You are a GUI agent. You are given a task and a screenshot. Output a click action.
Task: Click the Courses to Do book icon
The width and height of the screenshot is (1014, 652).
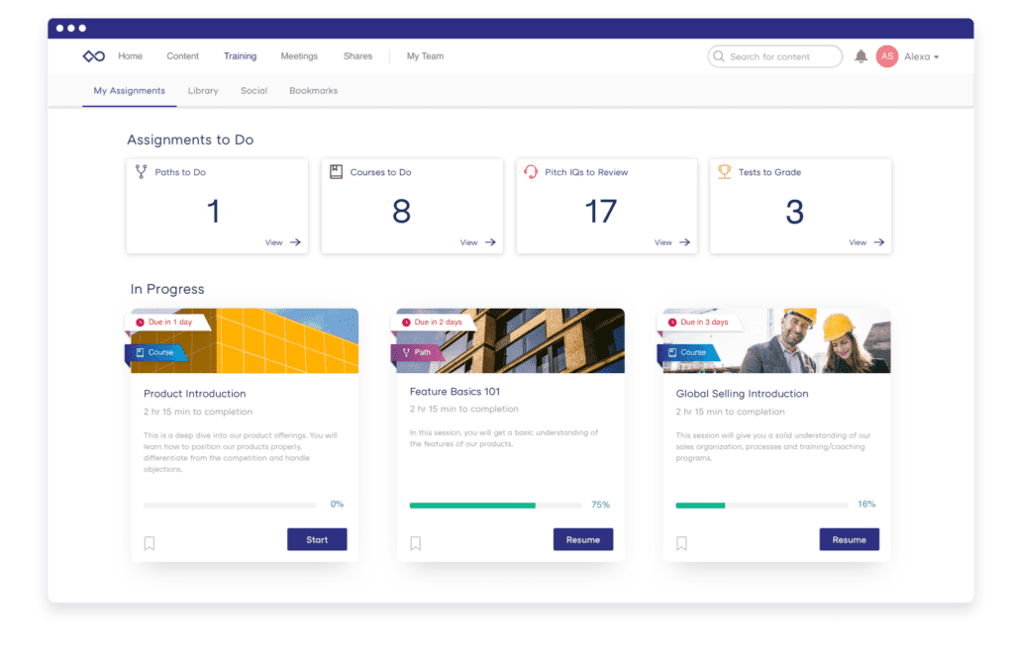tap(337, 172)
